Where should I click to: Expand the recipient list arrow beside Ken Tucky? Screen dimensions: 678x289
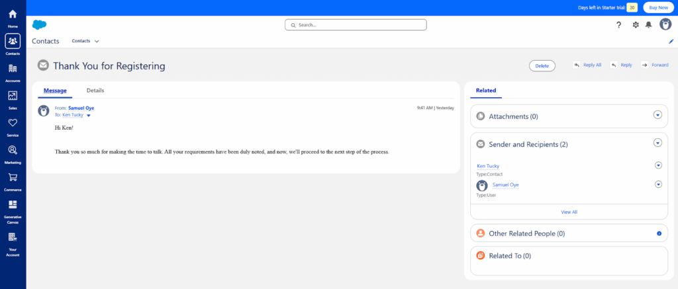tap(89, 115)
